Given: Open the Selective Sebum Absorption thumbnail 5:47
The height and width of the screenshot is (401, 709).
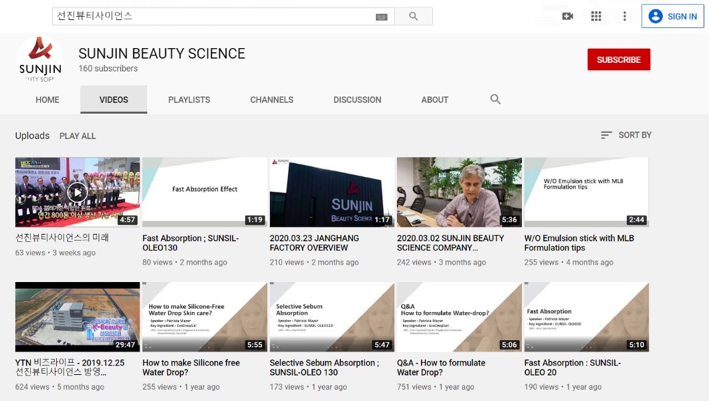Looking at the screenshot, I should coord(332,317).
